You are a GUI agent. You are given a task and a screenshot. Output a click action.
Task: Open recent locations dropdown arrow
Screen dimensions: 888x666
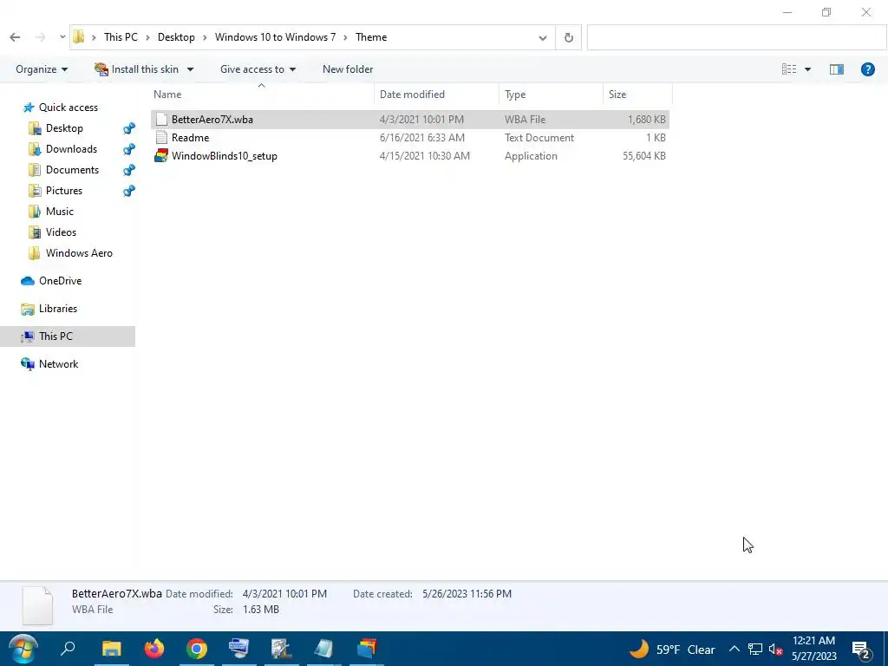[62, 37]
